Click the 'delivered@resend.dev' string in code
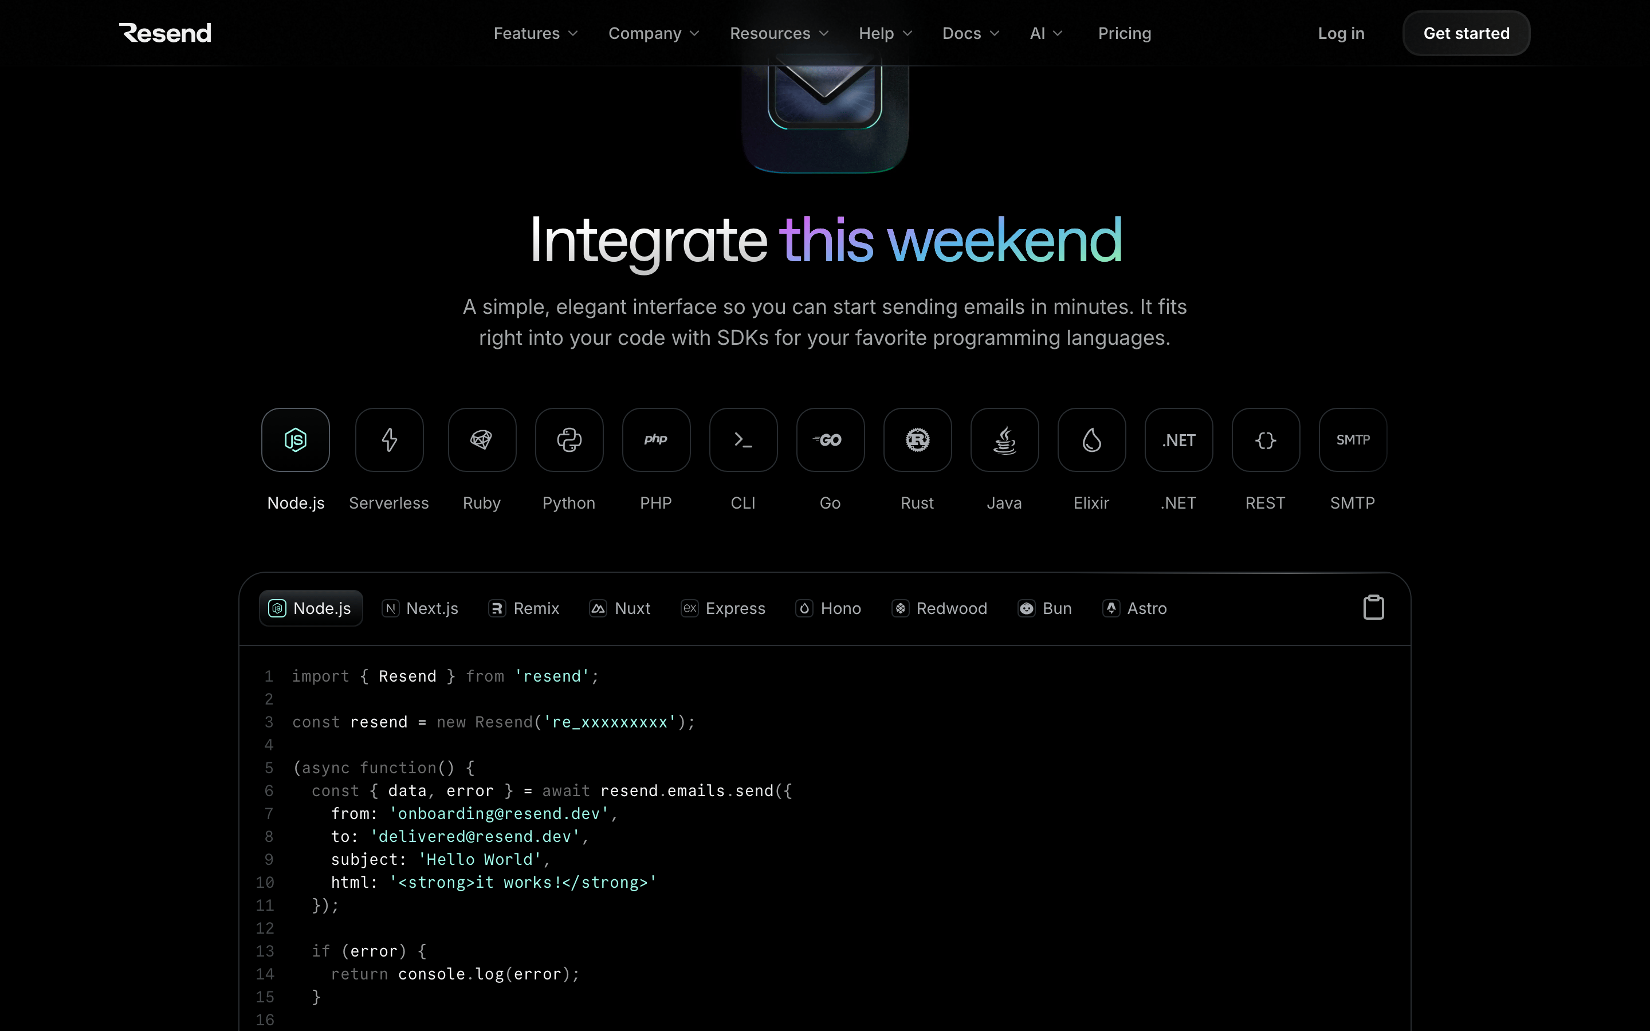 tap(475, 837)
